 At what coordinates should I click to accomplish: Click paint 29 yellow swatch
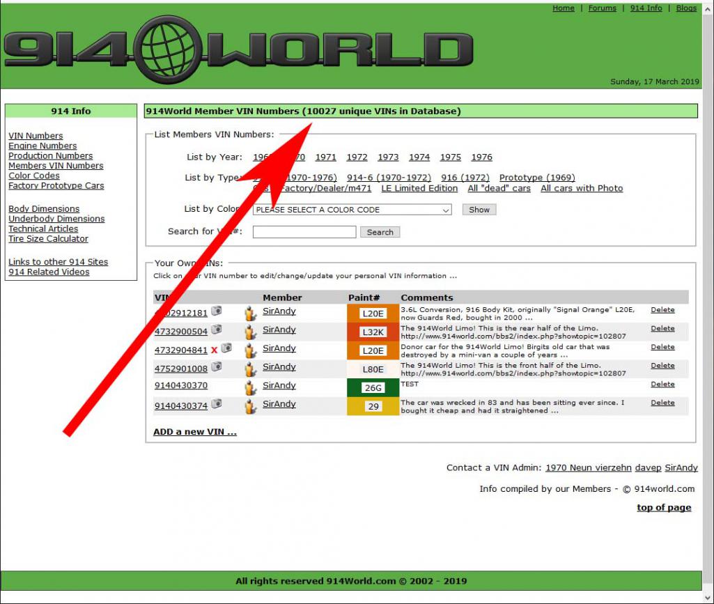point(373,406)
